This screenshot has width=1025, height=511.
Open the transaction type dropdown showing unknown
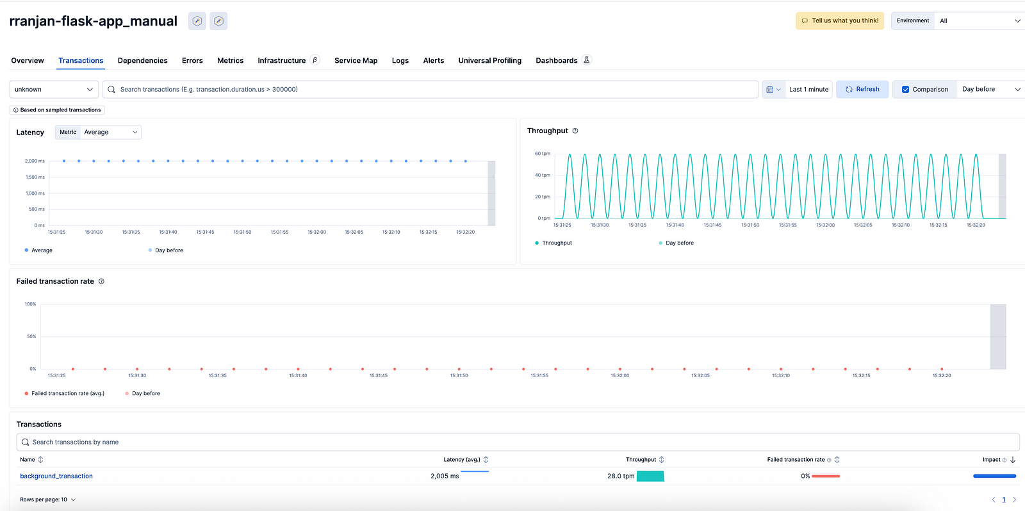pos(54,90)
